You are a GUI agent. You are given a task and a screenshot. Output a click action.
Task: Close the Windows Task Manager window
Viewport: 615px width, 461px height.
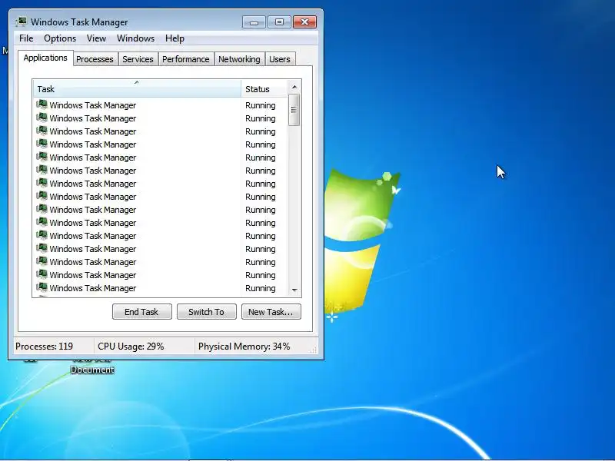pyautogui.click(x=304, y=22)
